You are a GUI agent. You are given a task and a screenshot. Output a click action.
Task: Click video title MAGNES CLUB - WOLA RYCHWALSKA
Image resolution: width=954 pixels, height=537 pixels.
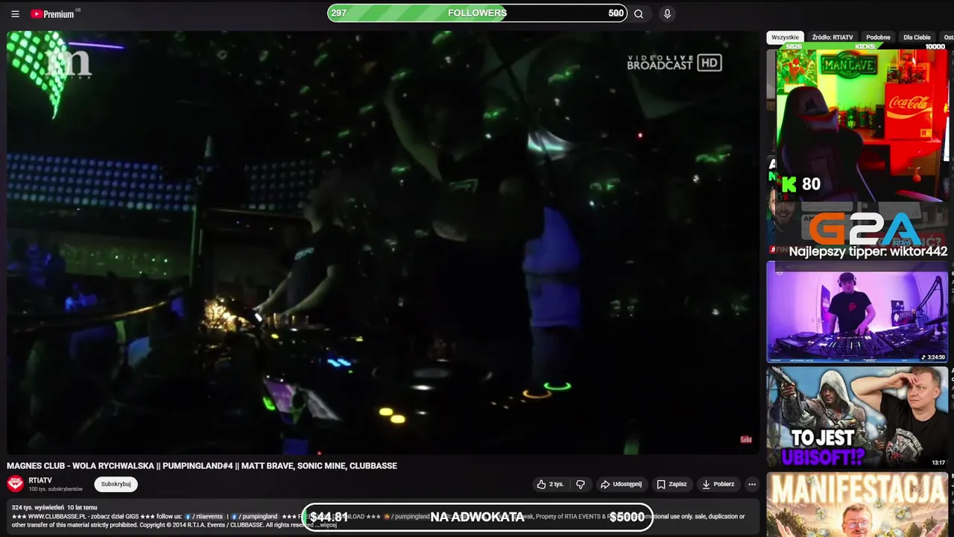pos(202,466)
